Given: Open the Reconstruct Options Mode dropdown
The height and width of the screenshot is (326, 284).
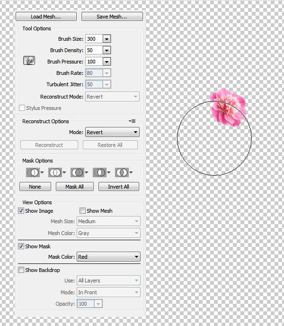Looking at the screenshot, I should tap(112, 132).
